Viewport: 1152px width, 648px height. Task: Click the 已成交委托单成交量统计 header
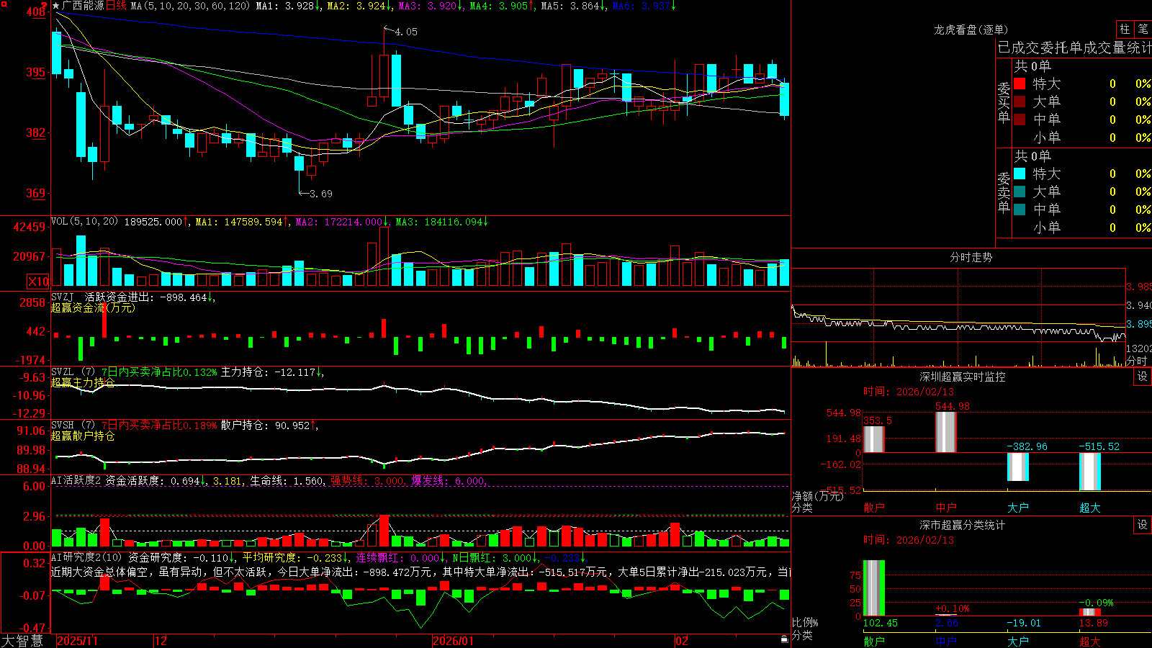(1074, 48)
